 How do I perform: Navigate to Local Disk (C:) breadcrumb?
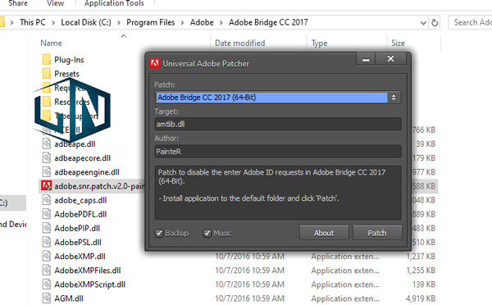pyautogui.click(x=86, y=22)
